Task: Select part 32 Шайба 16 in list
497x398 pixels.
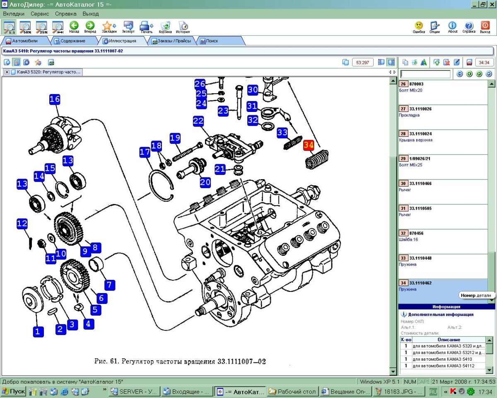Action: point(443,241)
